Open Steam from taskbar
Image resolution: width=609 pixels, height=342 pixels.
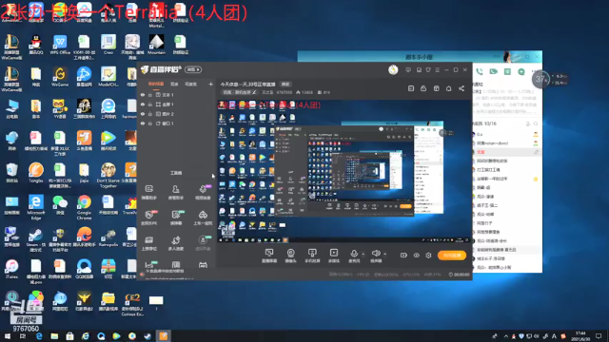click(x=147, y=336)
